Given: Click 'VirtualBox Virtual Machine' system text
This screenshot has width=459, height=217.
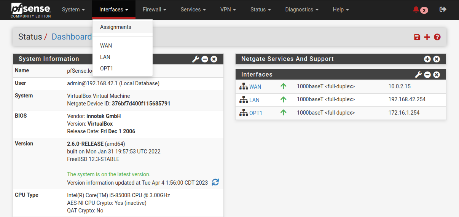Looking at the screenshot, I should 99,96.
